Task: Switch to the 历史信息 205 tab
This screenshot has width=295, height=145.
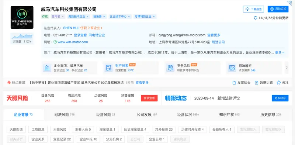Action: pyautogui.click(x=271, y=114)
